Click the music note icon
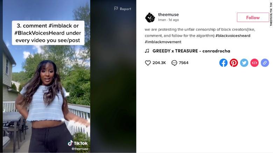This screenshot has width=273, height=153. click(x=147, y=51)
